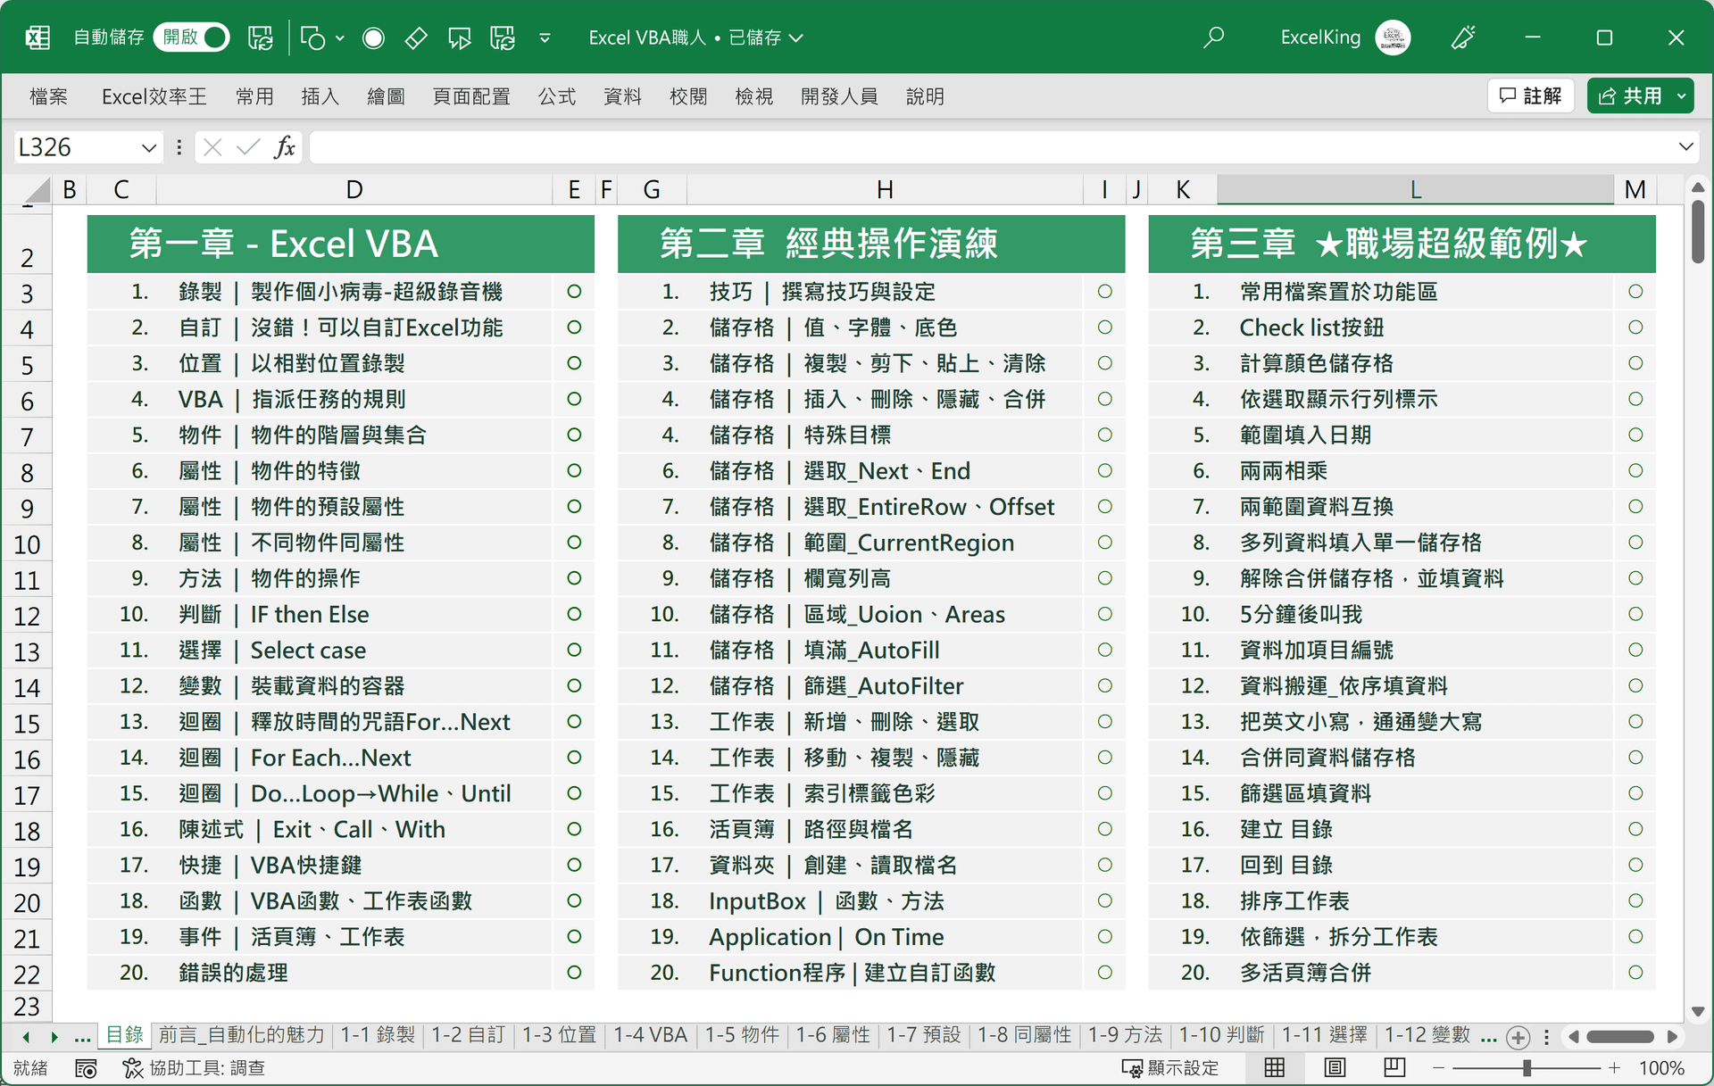Click the search magnifier icon
The height and width of the screenshot is (1086, 1714).
(x=1213, y=37)
